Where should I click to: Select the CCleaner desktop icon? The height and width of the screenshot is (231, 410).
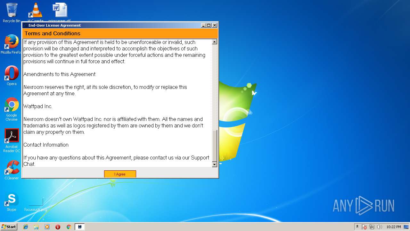click(12, 170)
